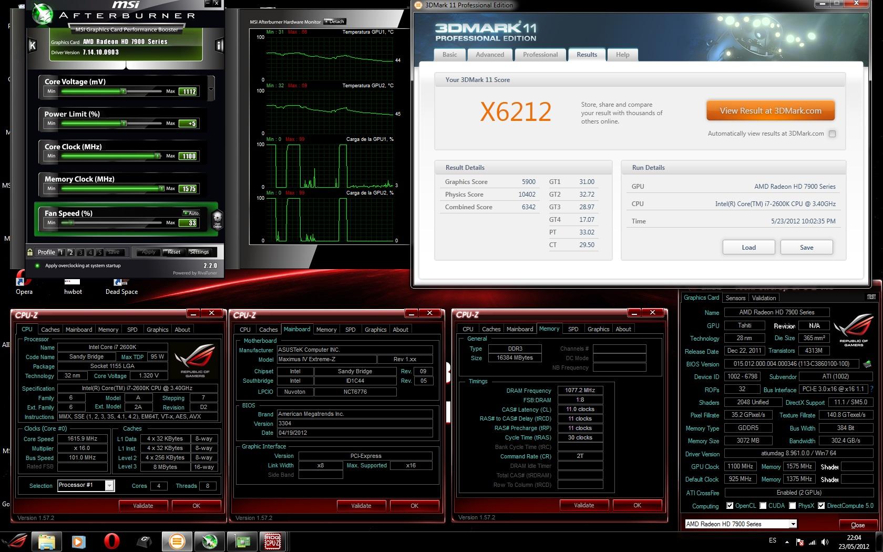The image size is (883, 552).
Task: Click Reset in MSI Afterburner
Action: point(173,252)
